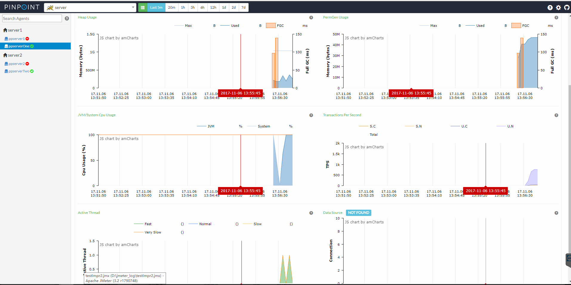Open the server application dropdown
The width and height of the screenshot is (571, 285).
click(x=90, y=7)
